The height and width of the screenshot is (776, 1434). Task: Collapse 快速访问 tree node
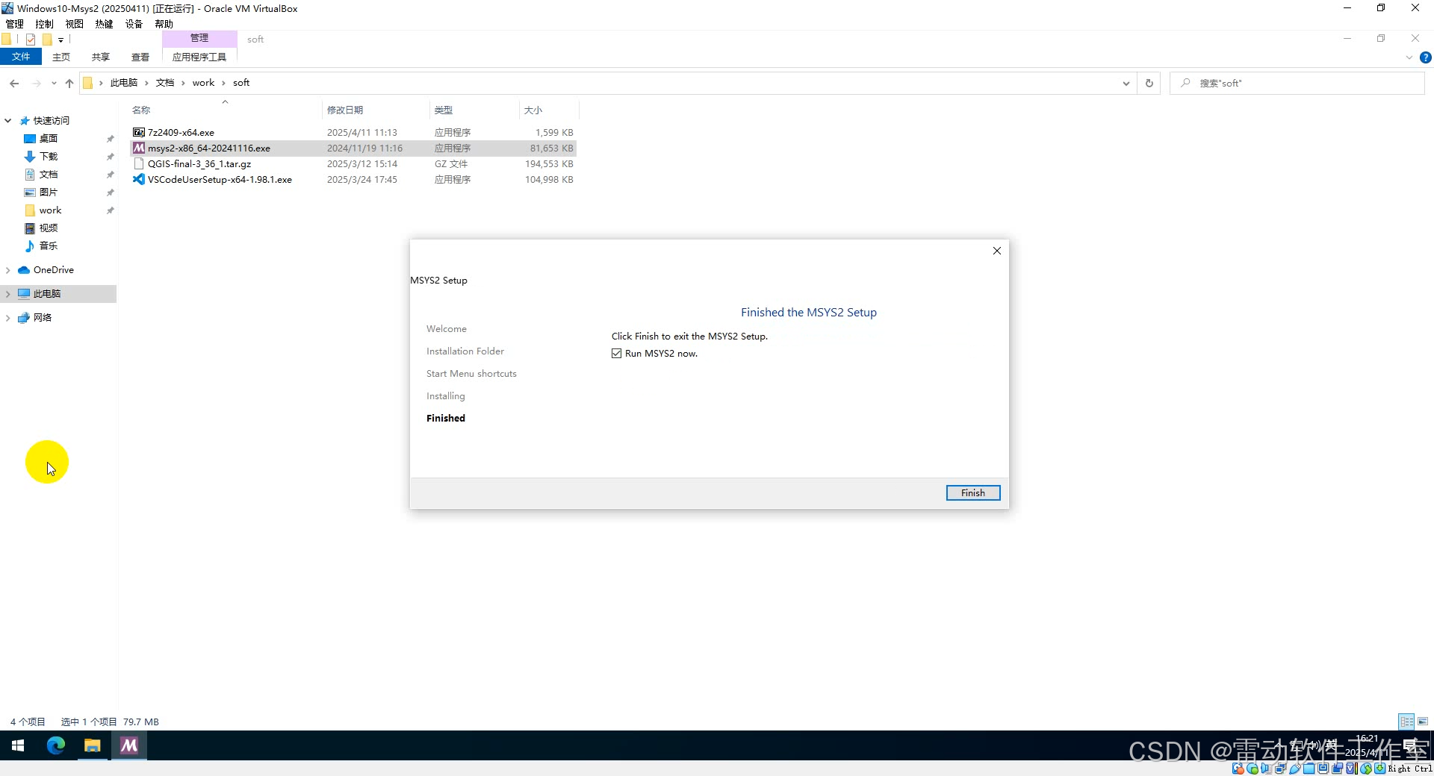pos(8,121)
